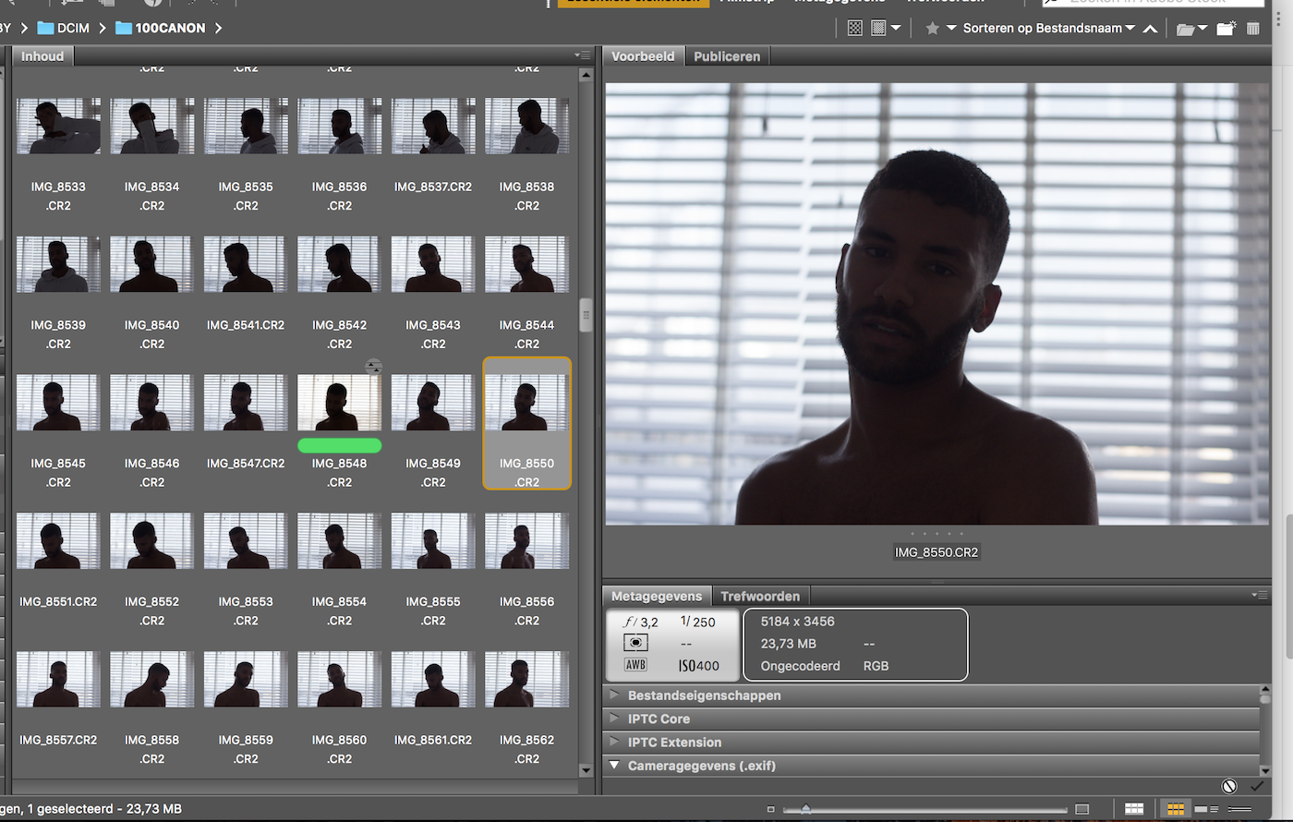Screen dimensions: 1293x822
Task: Open the Sorteren op Bestandsnaam sort menu
Action: coord(1049,29)
